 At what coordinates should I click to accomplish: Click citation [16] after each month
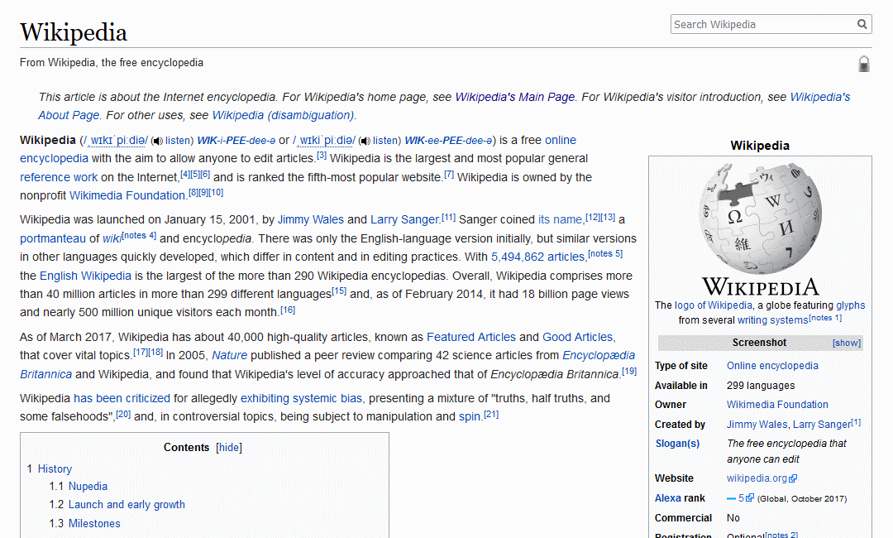pyautogui.click(x=288, y=310)
